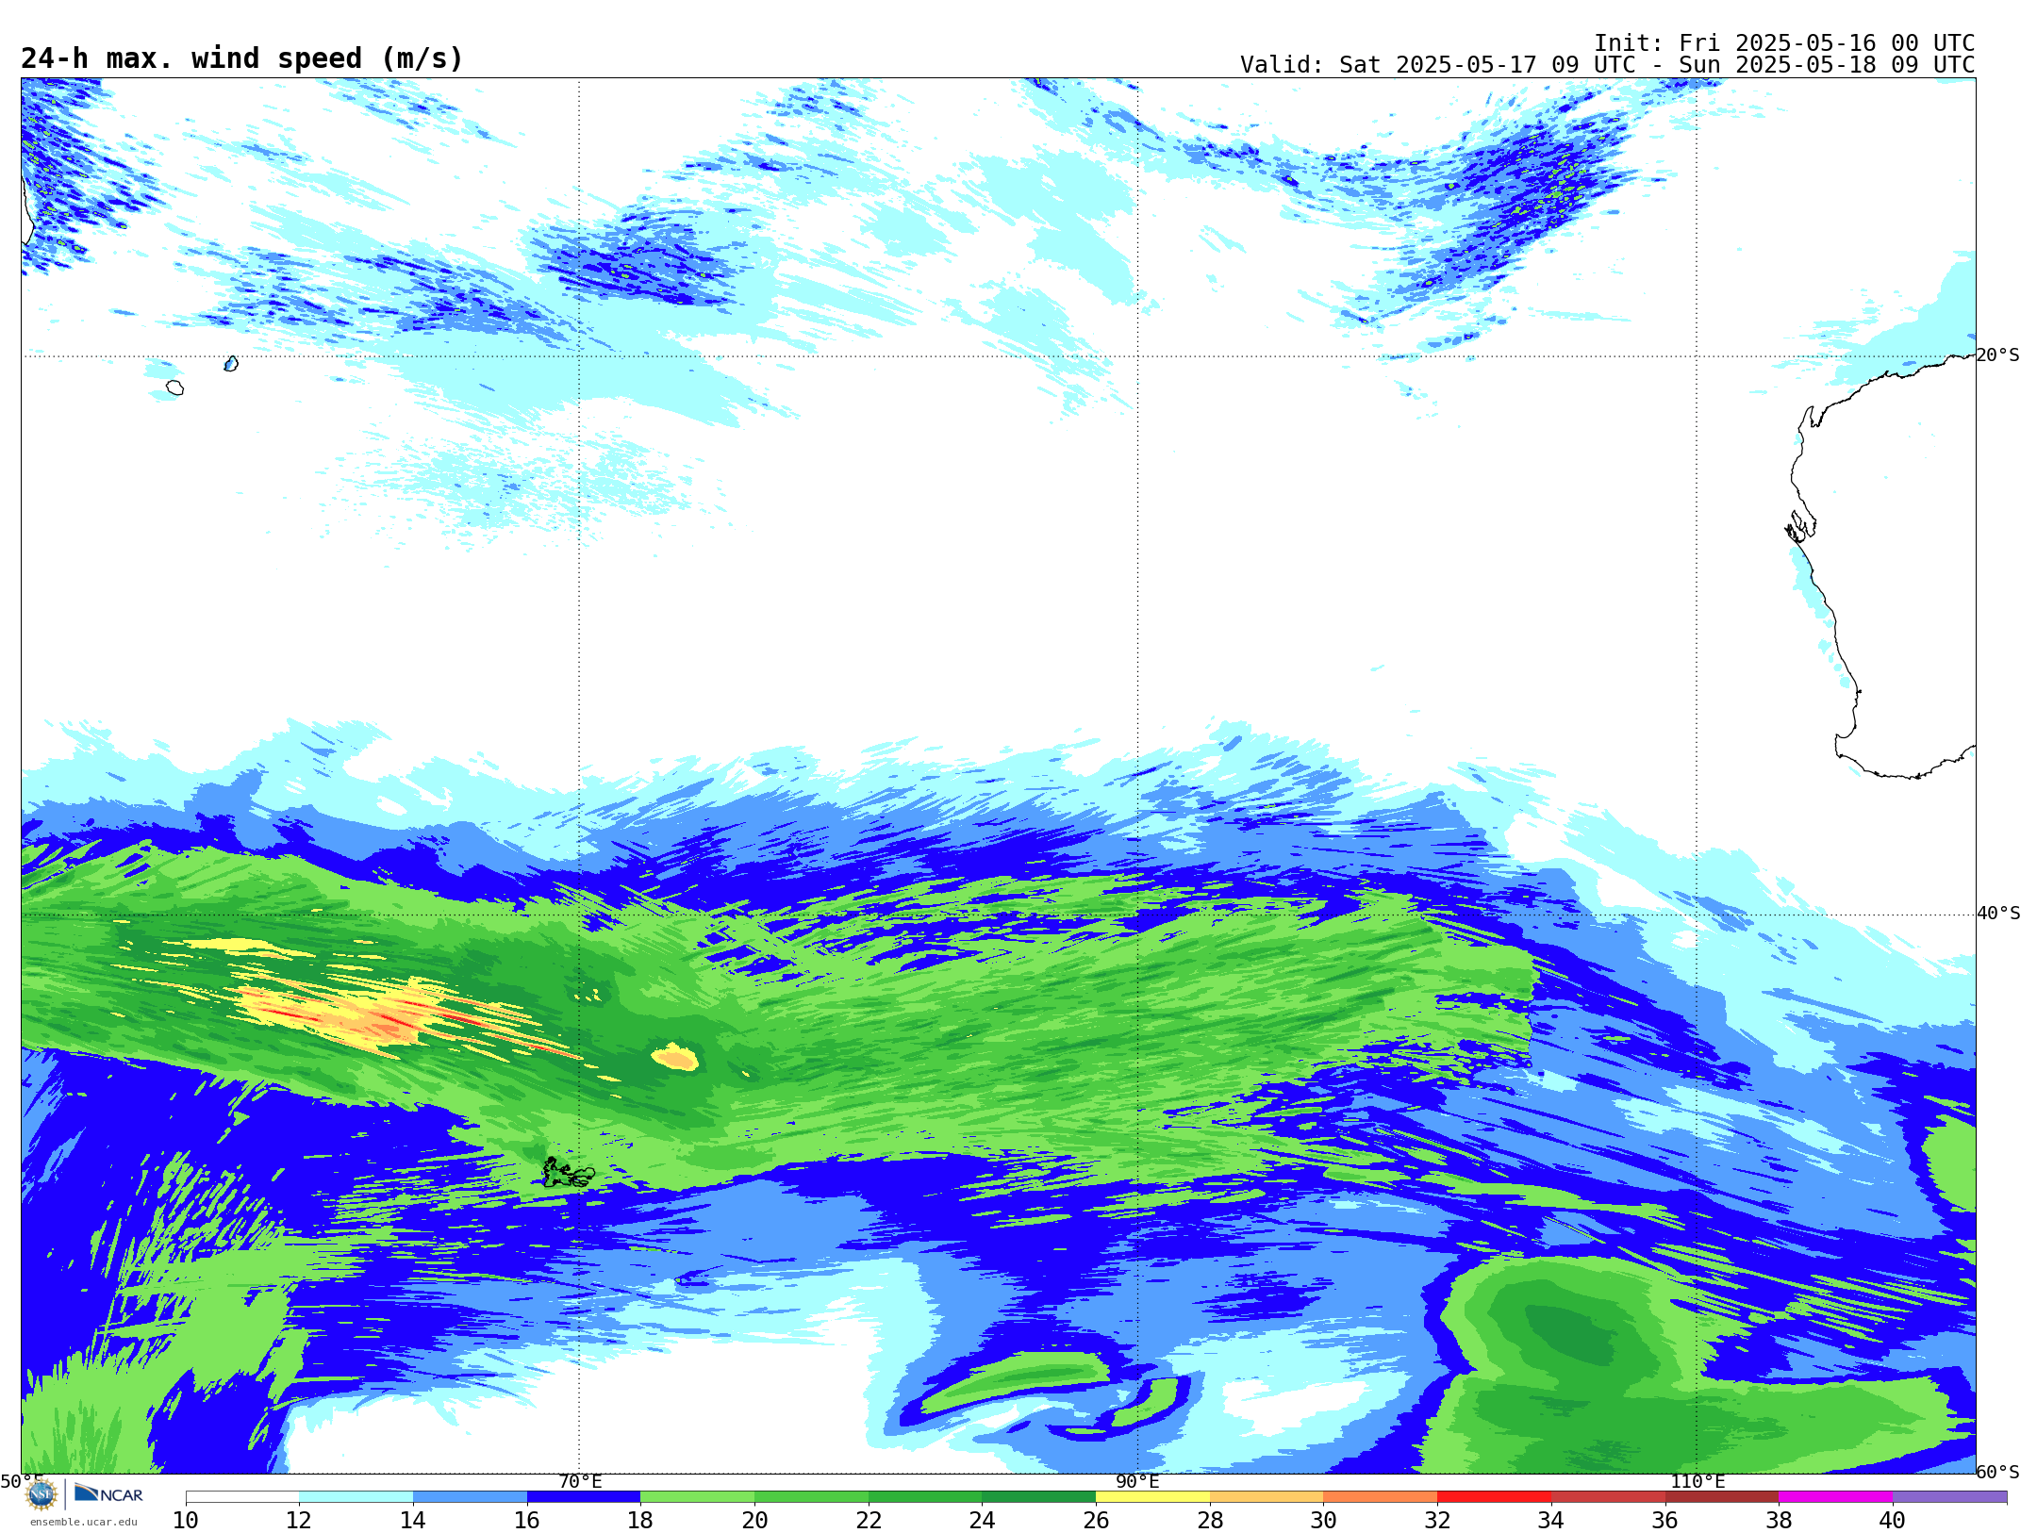This screenshot has height=1533, width=2037.
Task: Click the colorbar tick label 36
Action: point(1664,1520)
